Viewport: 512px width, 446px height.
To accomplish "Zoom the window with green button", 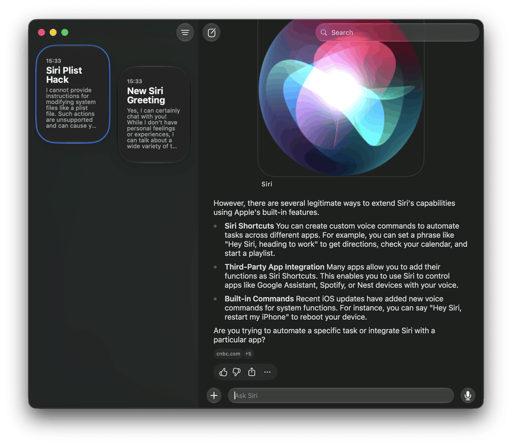I will [x=65, y=33].
